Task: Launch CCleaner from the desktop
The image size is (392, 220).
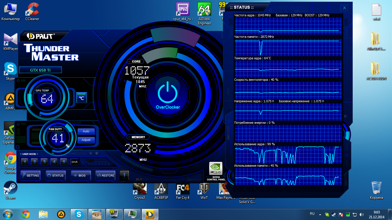Action: coord(32,12)
